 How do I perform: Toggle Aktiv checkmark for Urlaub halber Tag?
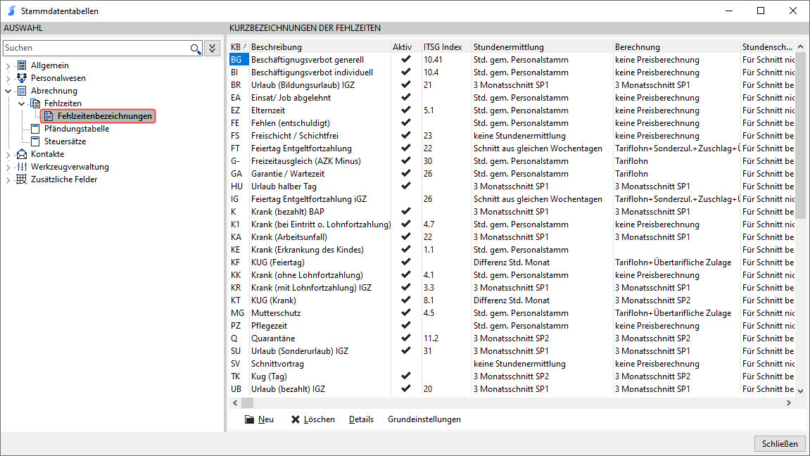(x=406, y=186)
